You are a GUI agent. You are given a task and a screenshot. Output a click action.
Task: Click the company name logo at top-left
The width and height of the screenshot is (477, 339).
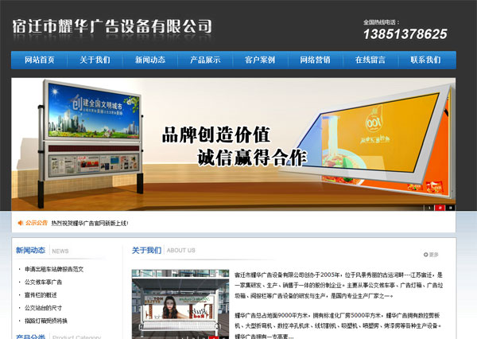pos(112,26)
